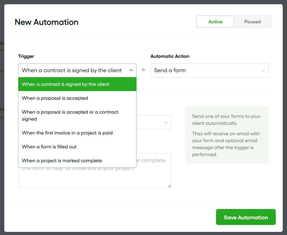287x235 pixels.
Task: Set automation status to Paused
Action: [253, 22]
